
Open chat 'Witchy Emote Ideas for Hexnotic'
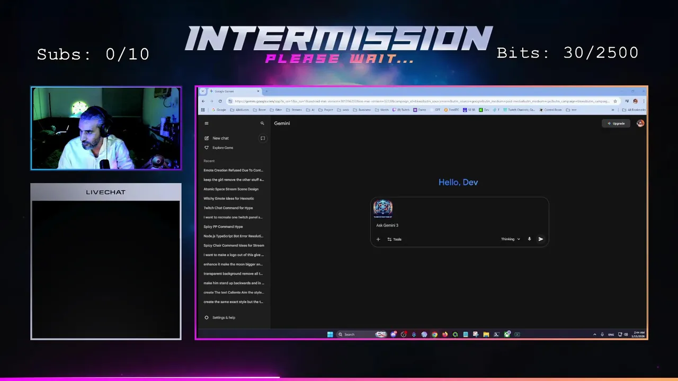pos(229,198)
